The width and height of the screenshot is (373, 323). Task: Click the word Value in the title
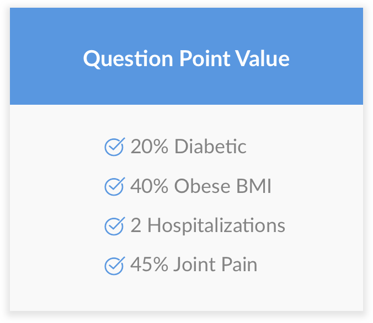(263, 58)
